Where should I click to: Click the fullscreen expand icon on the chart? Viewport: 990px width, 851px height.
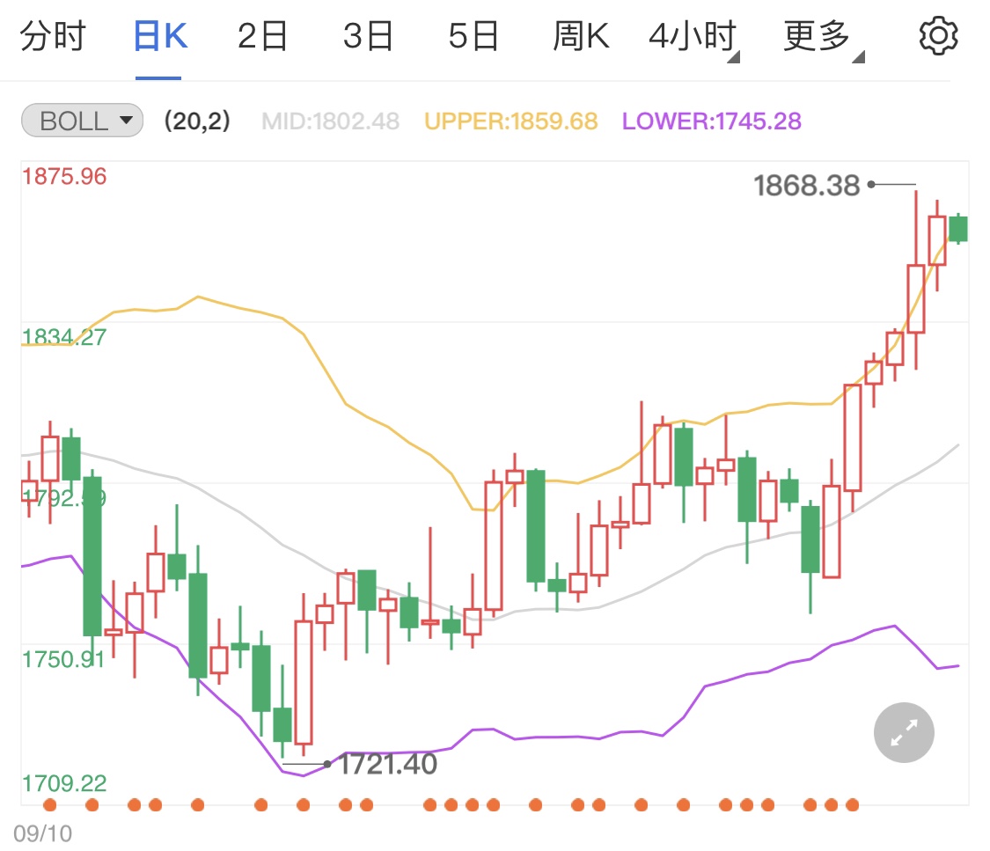point(903,732)
